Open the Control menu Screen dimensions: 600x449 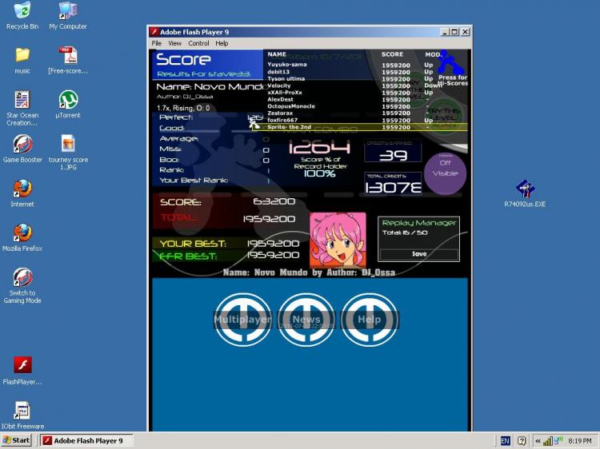click(x=198, y=43)
